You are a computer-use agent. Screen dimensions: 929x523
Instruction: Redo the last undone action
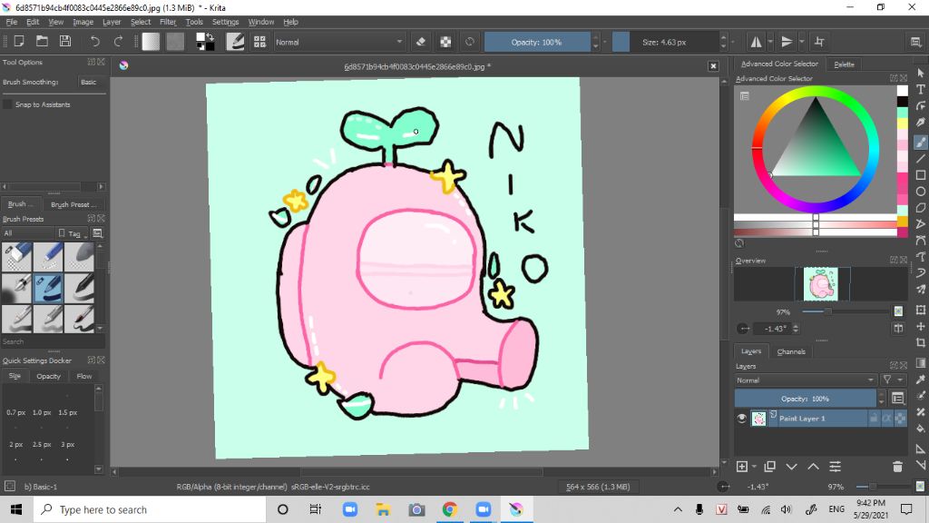(x=118, y=42)
